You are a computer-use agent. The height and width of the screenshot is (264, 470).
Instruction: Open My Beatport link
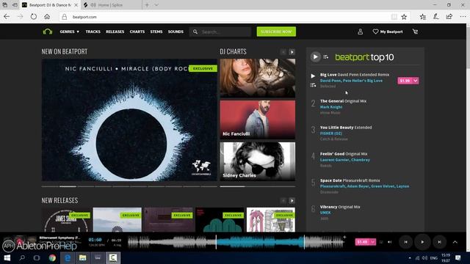point(388,32)
